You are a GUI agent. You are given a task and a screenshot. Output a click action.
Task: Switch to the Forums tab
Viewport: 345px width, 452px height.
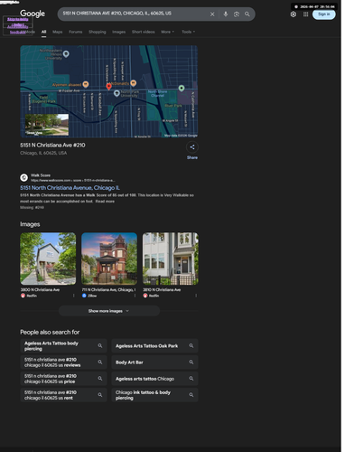click(x=76, y=32)
